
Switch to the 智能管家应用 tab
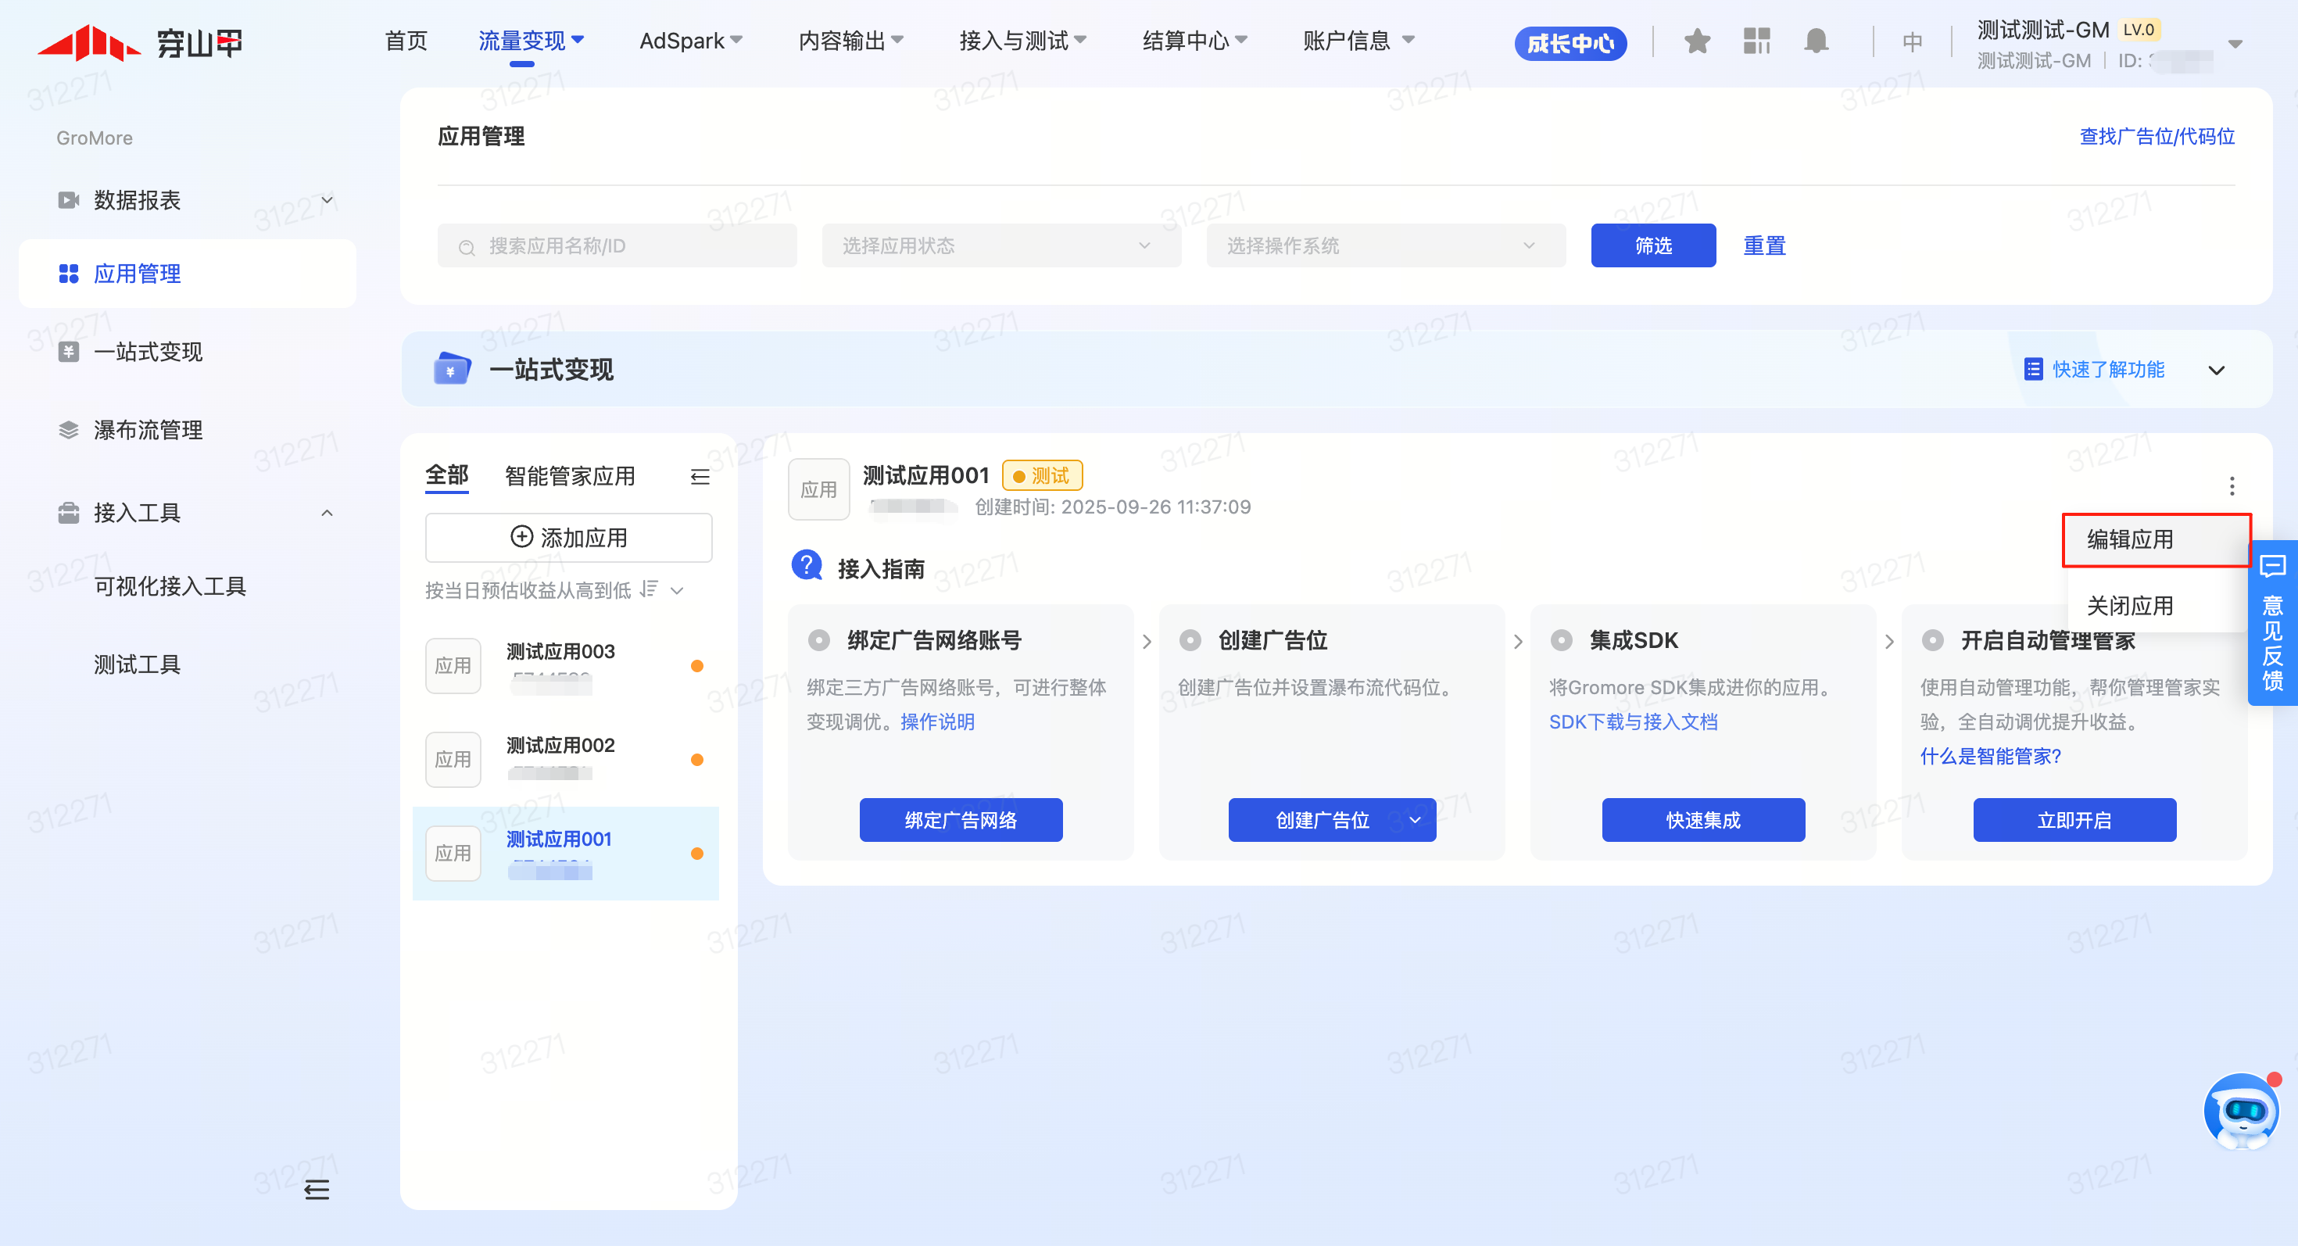point(570,476)
